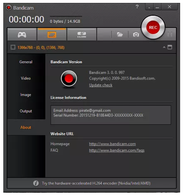Open the General settings tab
Viewport: 183px width, 196px height.
tap(26, 62)
